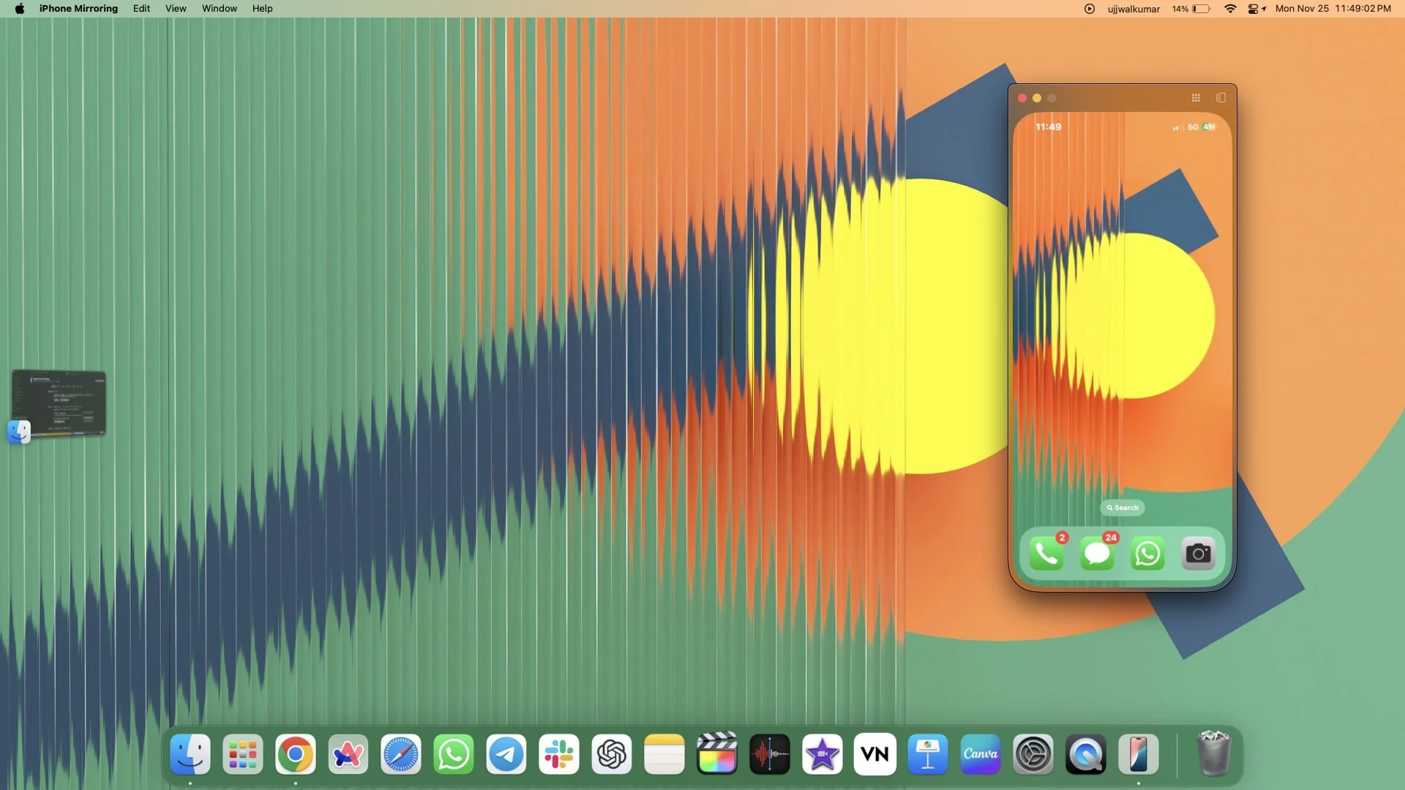
Task: Click the iPhone Home Screen grid icon
Action: pos(1196,98)
